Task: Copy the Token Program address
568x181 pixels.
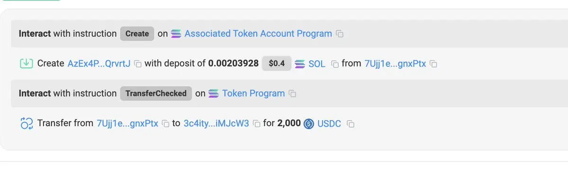Action: (x=292, y=94)
